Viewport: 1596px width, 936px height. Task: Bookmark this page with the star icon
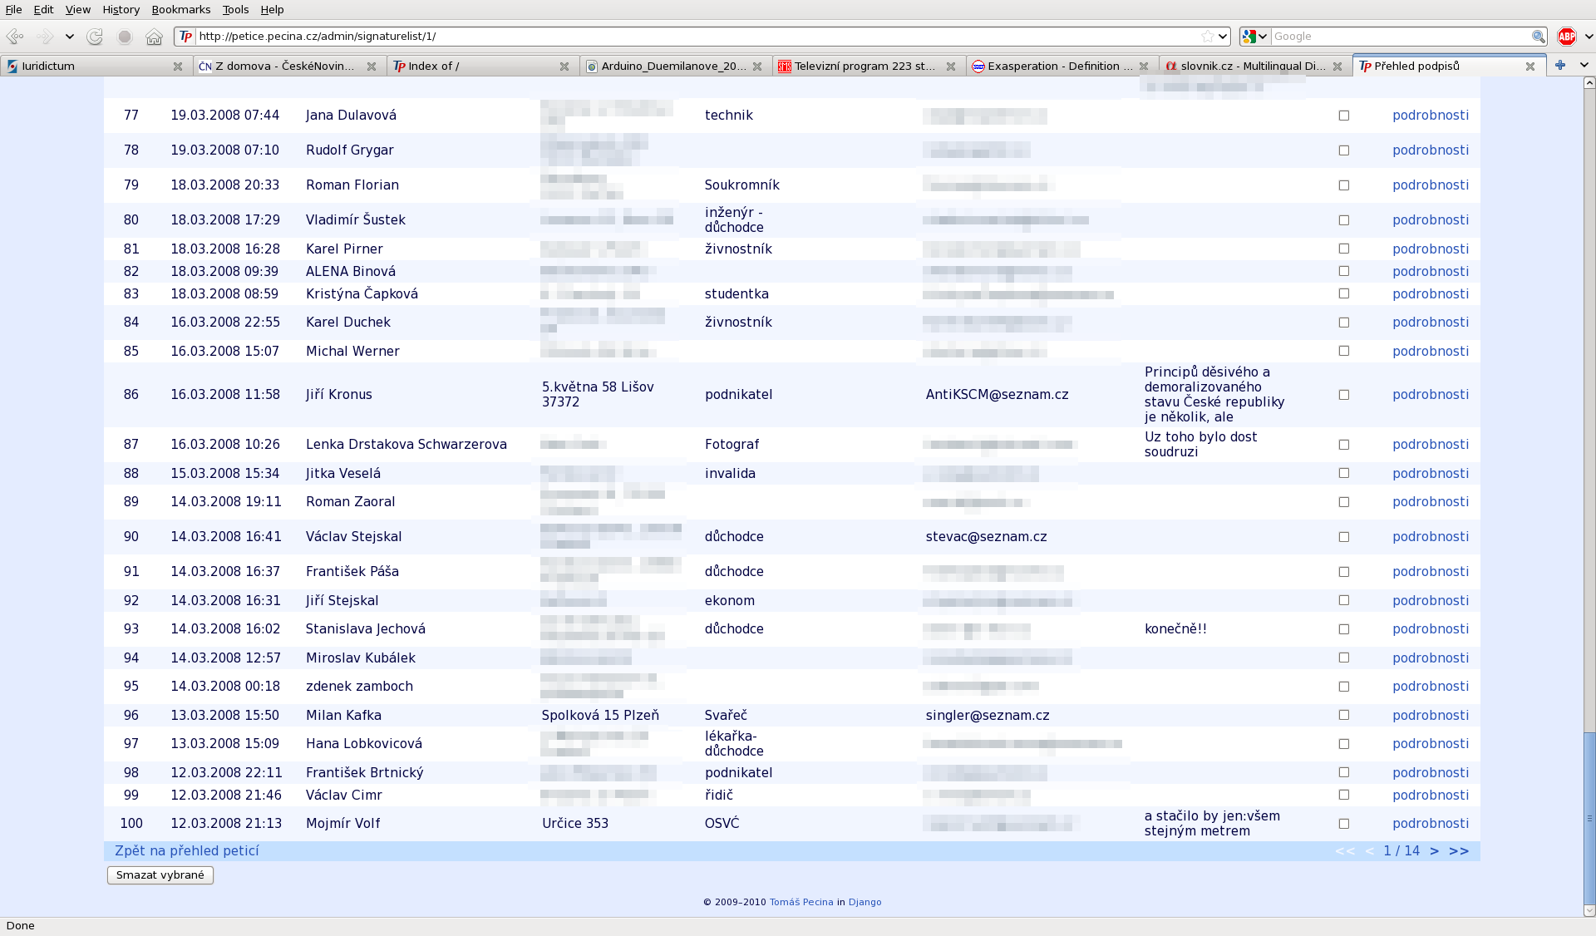[x=1207, y=37]
